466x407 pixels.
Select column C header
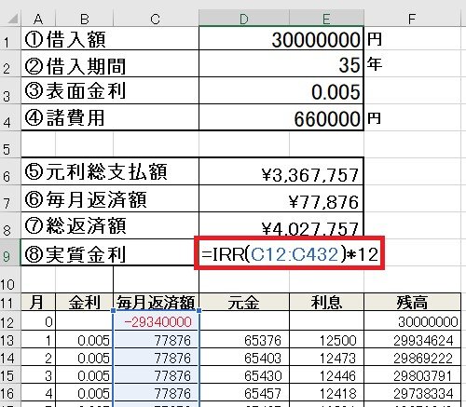click(x=156, y=19)
